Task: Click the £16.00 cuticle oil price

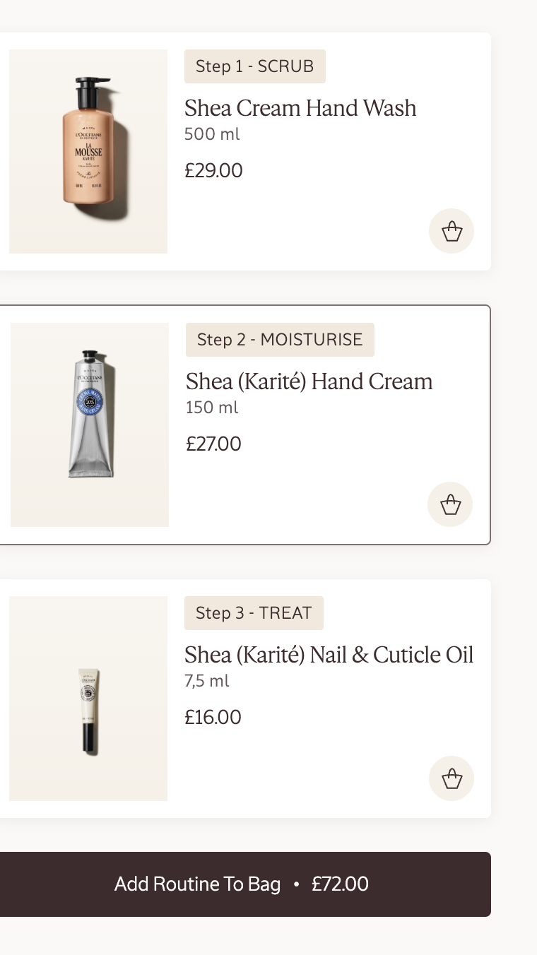Action: [213, 717]
